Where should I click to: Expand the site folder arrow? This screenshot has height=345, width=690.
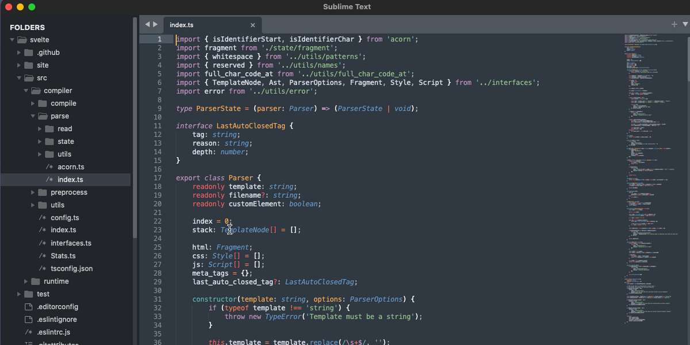coord(19,66)
